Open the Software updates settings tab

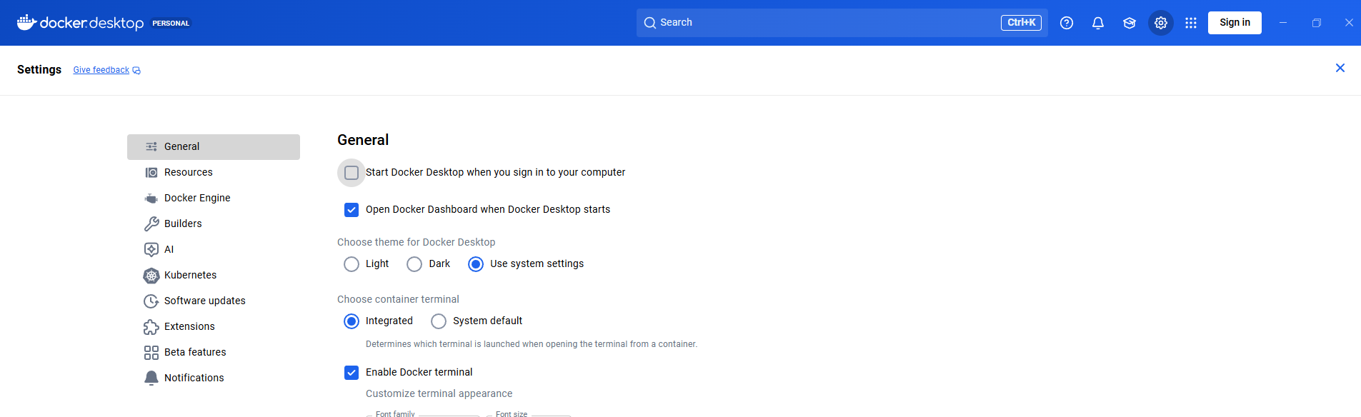coord(214,301)
